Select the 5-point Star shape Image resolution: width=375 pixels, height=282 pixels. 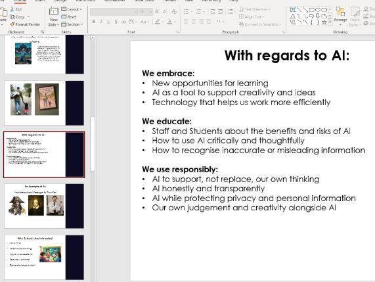pyautogui.click(x=324, y=22)
